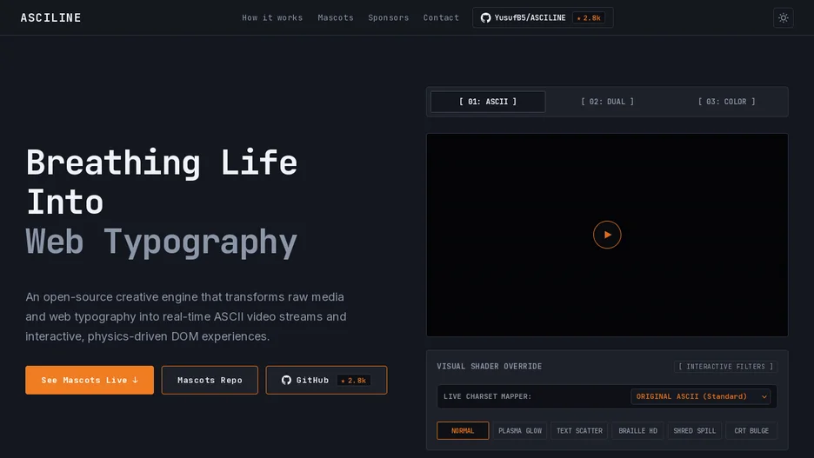This screenshot has height=458, width=814.
Task: Enable the BRAILLE HD filter
Action: click(637, 430)
